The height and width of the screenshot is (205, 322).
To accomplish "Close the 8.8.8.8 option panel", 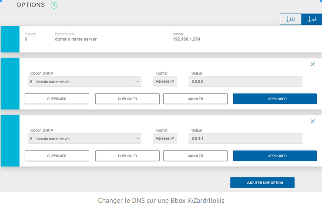I will [x=312, y=64].
